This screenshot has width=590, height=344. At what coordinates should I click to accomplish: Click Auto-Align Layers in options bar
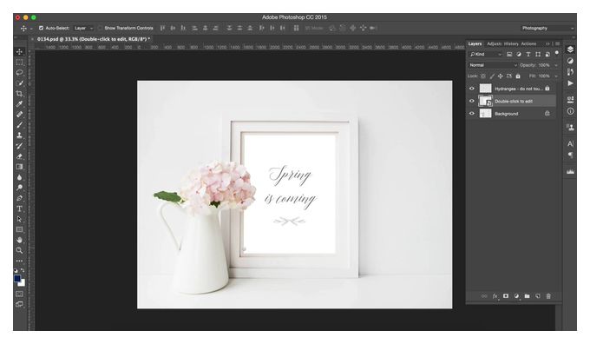pyautogui.click(x=296, y=28)
